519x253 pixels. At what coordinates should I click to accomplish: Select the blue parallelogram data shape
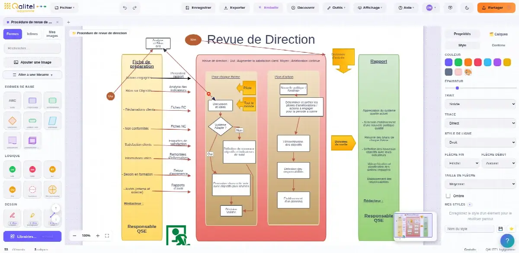(52, 122)
